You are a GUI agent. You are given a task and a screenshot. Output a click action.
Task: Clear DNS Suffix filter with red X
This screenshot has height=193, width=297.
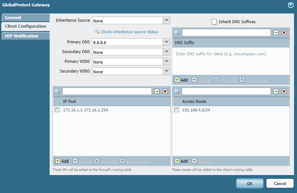tap(284, 33)
